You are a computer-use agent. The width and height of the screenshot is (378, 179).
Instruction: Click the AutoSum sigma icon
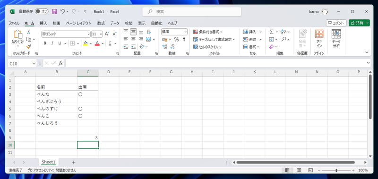(271, 32)
